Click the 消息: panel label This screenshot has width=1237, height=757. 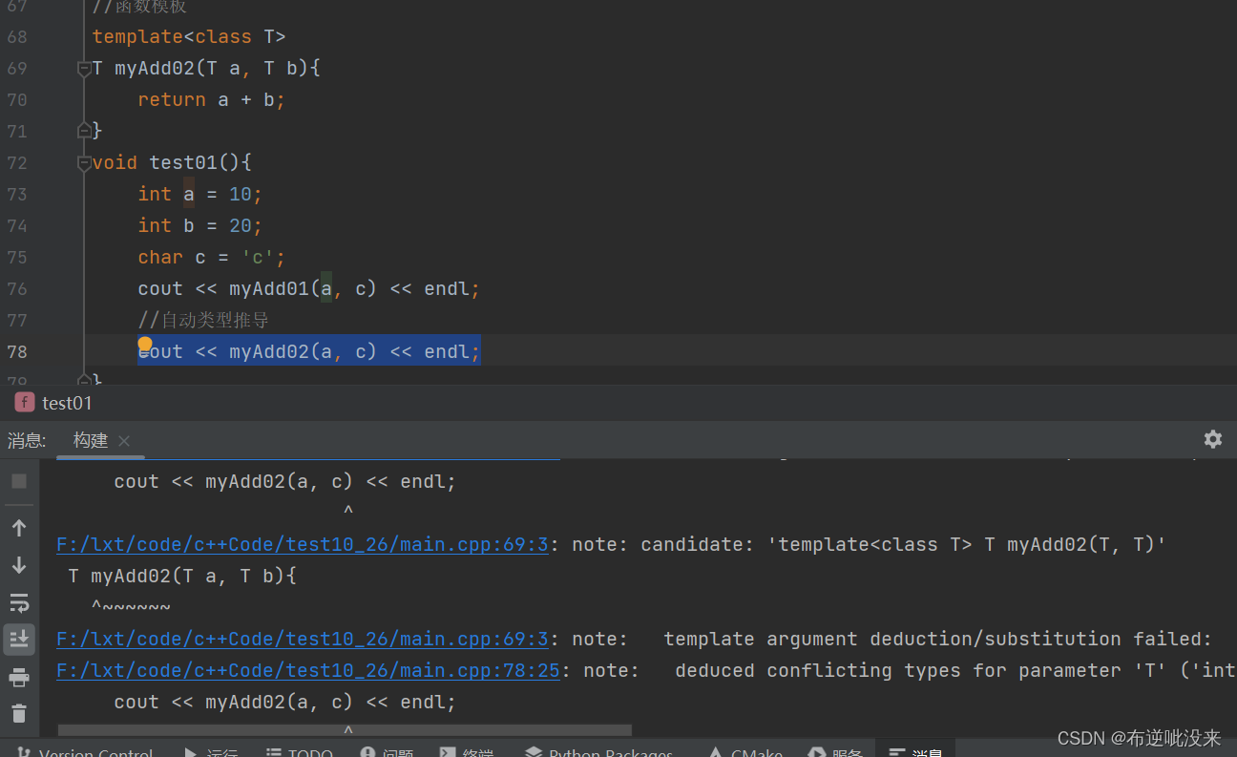coord(27,440)
